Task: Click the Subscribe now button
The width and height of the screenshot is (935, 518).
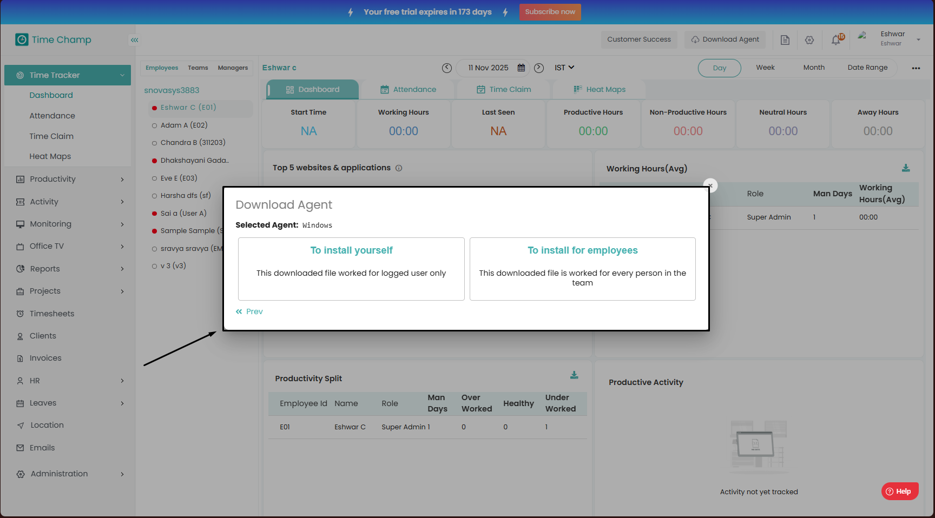Action: point(550,12)
